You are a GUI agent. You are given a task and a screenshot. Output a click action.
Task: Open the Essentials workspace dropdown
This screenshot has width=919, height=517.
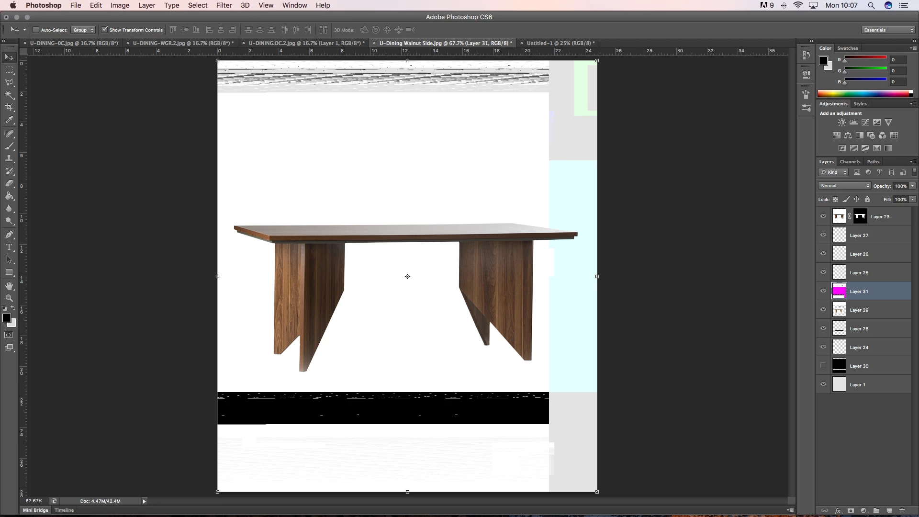tap(888, 30)
